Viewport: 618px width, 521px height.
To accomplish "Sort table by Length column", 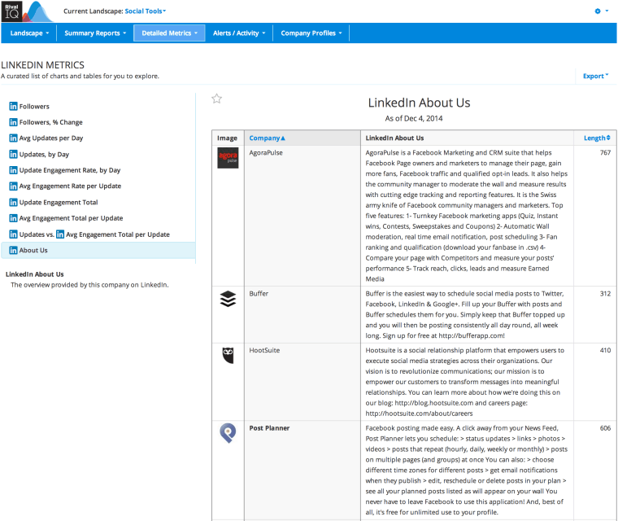I will pos(597,138).
